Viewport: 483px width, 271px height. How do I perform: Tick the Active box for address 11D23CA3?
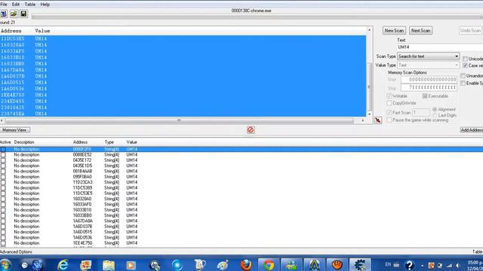coord(3,182)
